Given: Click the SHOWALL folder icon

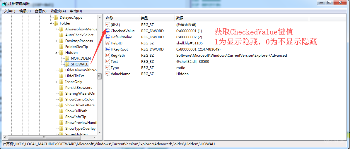Looking at the screenshot, I should 67,64.
